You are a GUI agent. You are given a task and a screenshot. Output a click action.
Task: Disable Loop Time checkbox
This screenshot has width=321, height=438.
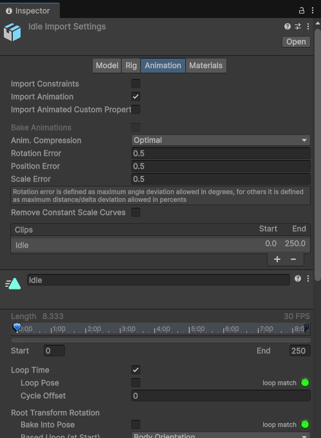click(x=136, y=370)
